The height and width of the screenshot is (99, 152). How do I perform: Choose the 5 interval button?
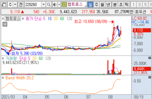coord(145,5)
